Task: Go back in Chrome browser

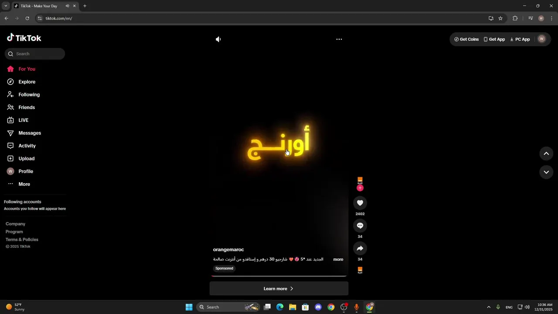Action: (x=6, y=18)
